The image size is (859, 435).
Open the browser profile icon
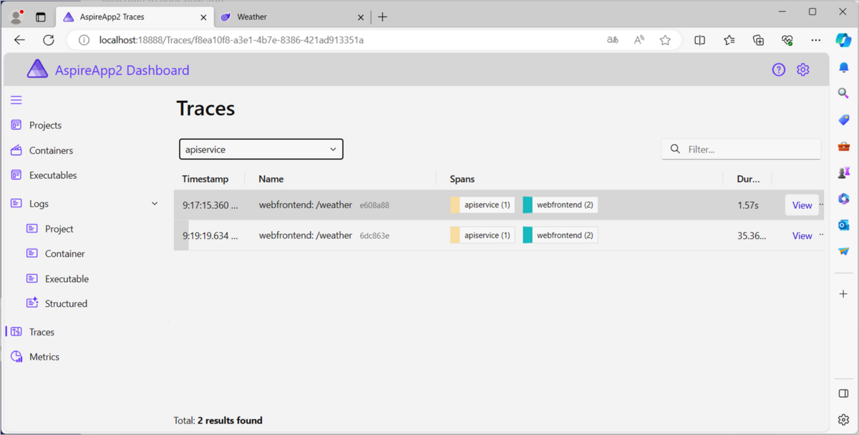pos(16,16)
